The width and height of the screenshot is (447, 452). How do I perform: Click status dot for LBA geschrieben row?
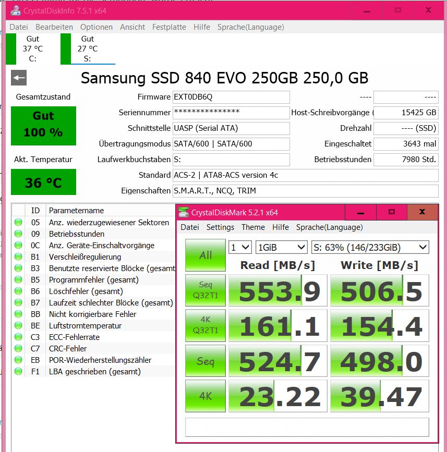[x=18, y=371]
